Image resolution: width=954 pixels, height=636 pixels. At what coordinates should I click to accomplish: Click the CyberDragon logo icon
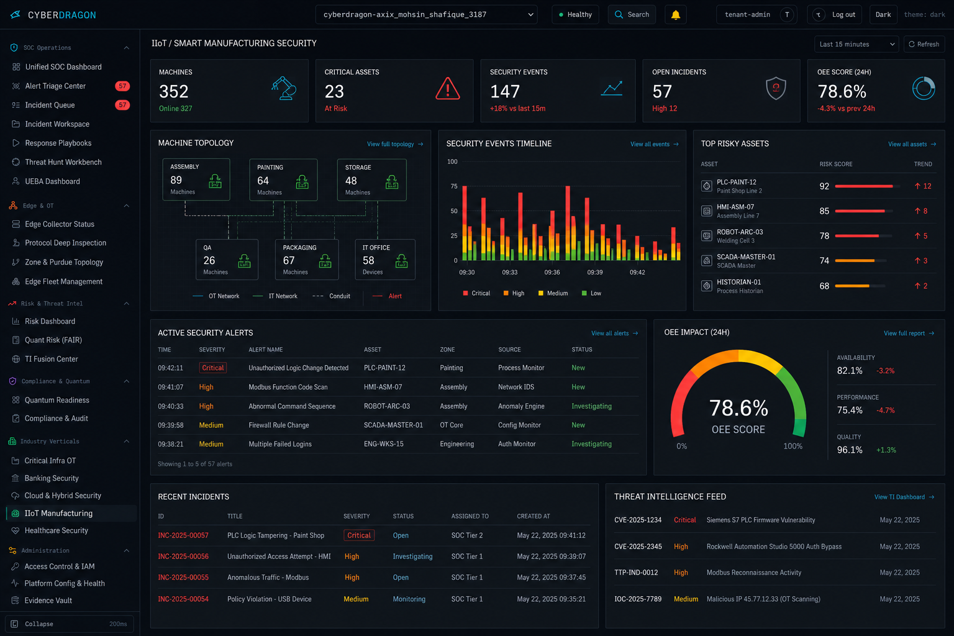click(x=15, y=14)
